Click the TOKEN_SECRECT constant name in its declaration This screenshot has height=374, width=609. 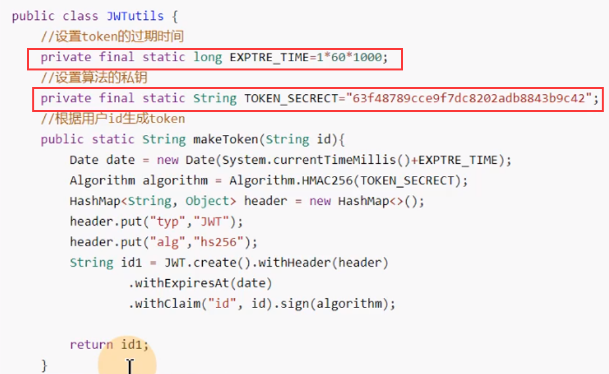click(x=291, y=99)
